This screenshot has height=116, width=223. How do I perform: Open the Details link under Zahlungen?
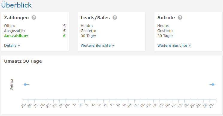click(x=12, y=45)
